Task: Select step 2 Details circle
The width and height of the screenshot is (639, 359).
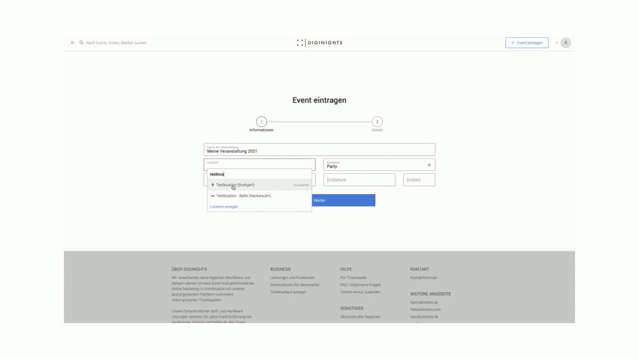Action: 377,122
